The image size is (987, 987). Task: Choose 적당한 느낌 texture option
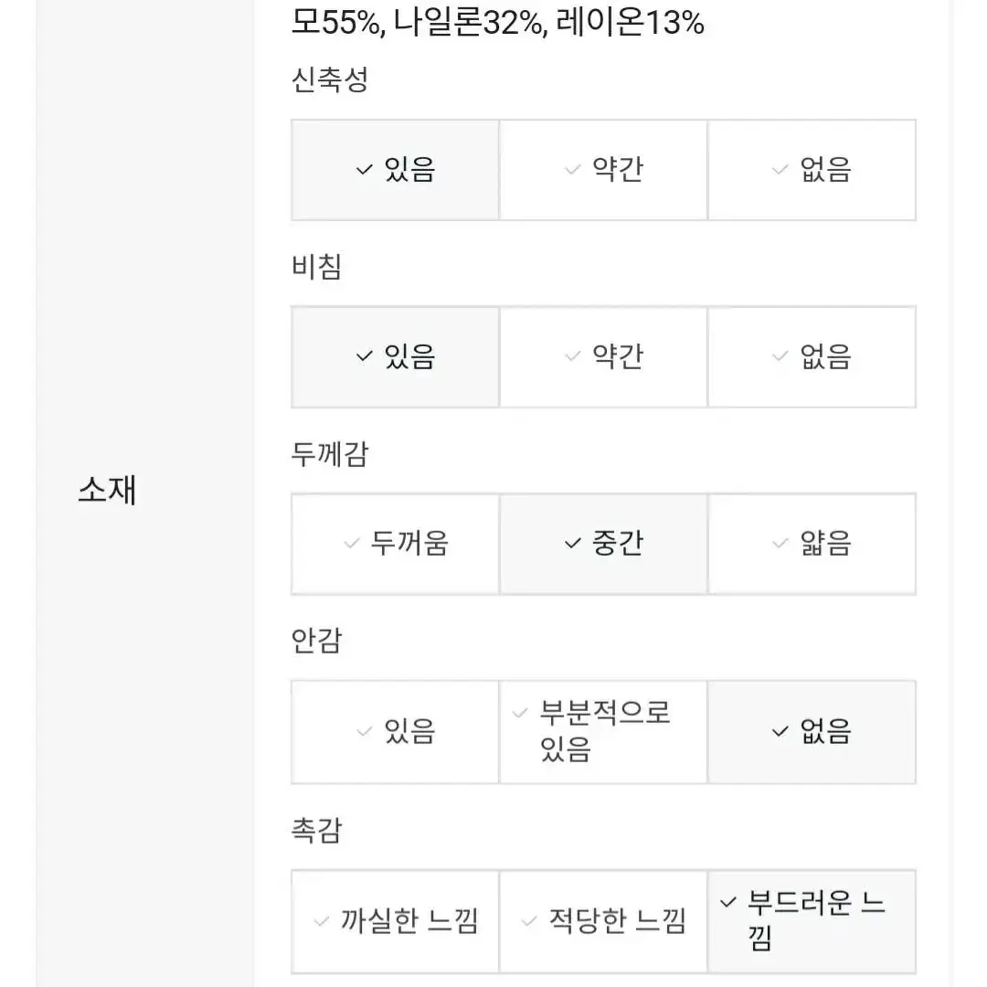(x=603, y=921)
